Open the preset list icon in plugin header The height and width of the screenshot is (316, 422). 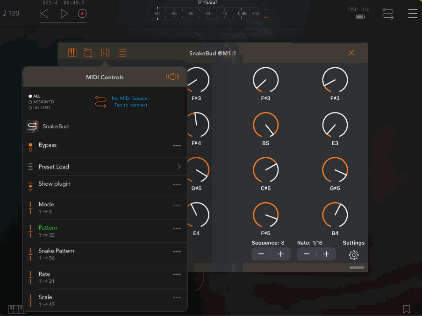122,53
